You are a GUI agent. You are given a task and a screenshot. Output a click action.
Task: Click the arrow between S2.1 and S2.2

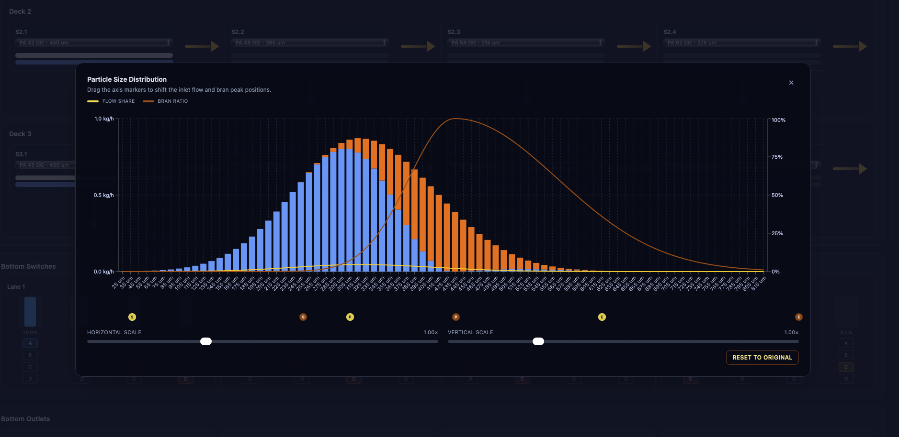202,46
